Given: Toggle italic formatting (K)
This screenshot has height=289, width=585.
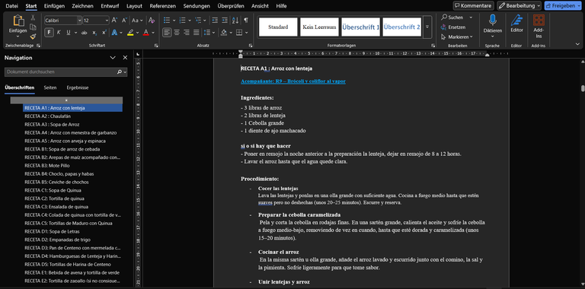Looking at the screenshot, I should click(x=59, y=33).
